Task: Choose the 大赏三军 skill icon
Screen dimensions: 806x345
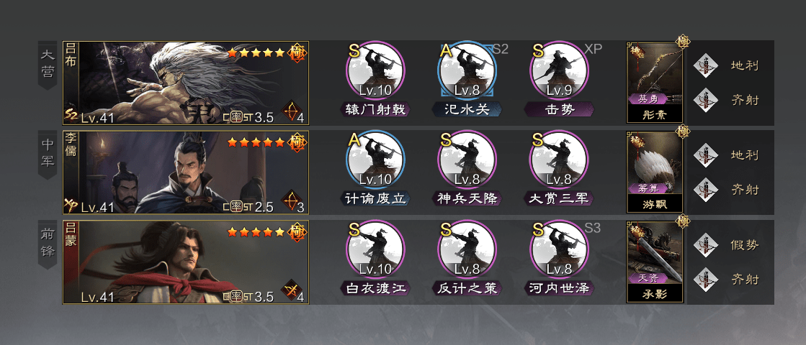Action: [559, 160]
